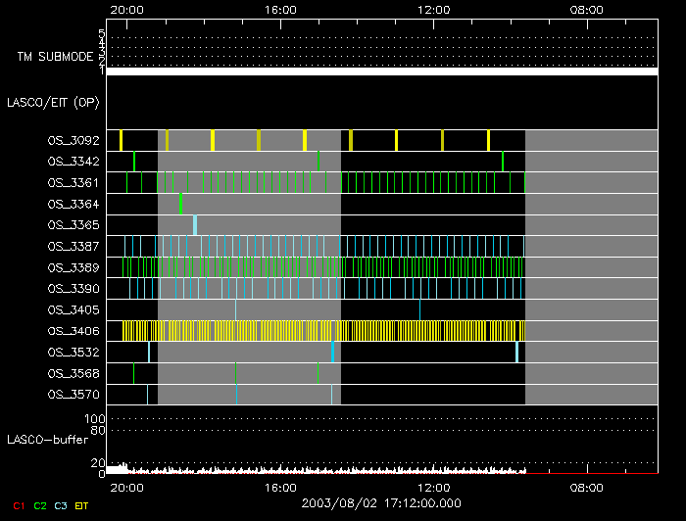Click the TM SUBMODE axis label

[x=55, y=57]
